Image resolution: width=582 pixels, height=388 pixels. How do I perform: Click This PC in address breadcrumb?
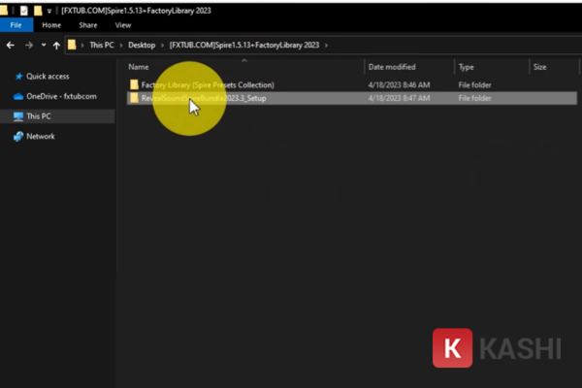click(x=103, y=45)
